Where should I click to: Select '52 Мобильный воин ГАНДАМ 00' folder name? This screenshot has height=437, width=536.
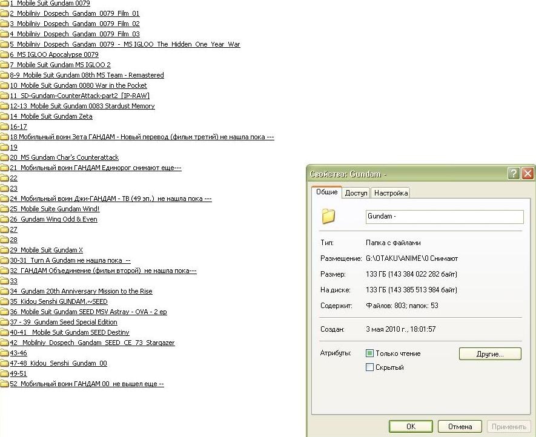[87, 384]
